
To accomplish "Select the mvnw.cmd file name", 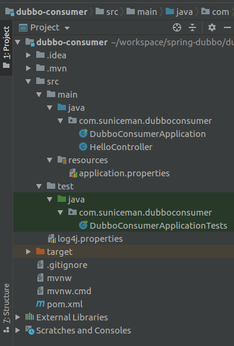I will (x=69, y=291).
